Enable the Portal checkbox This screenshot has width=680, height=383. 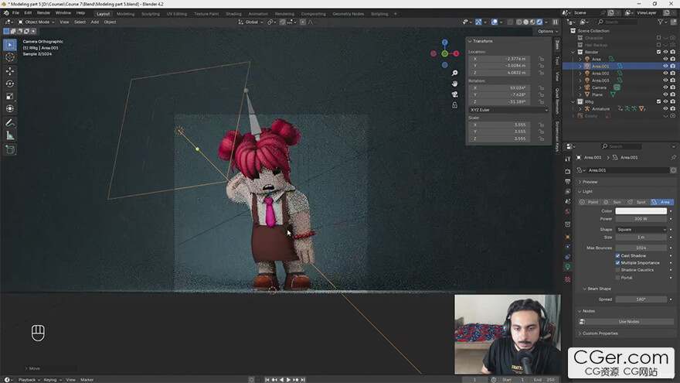(617, 278)
